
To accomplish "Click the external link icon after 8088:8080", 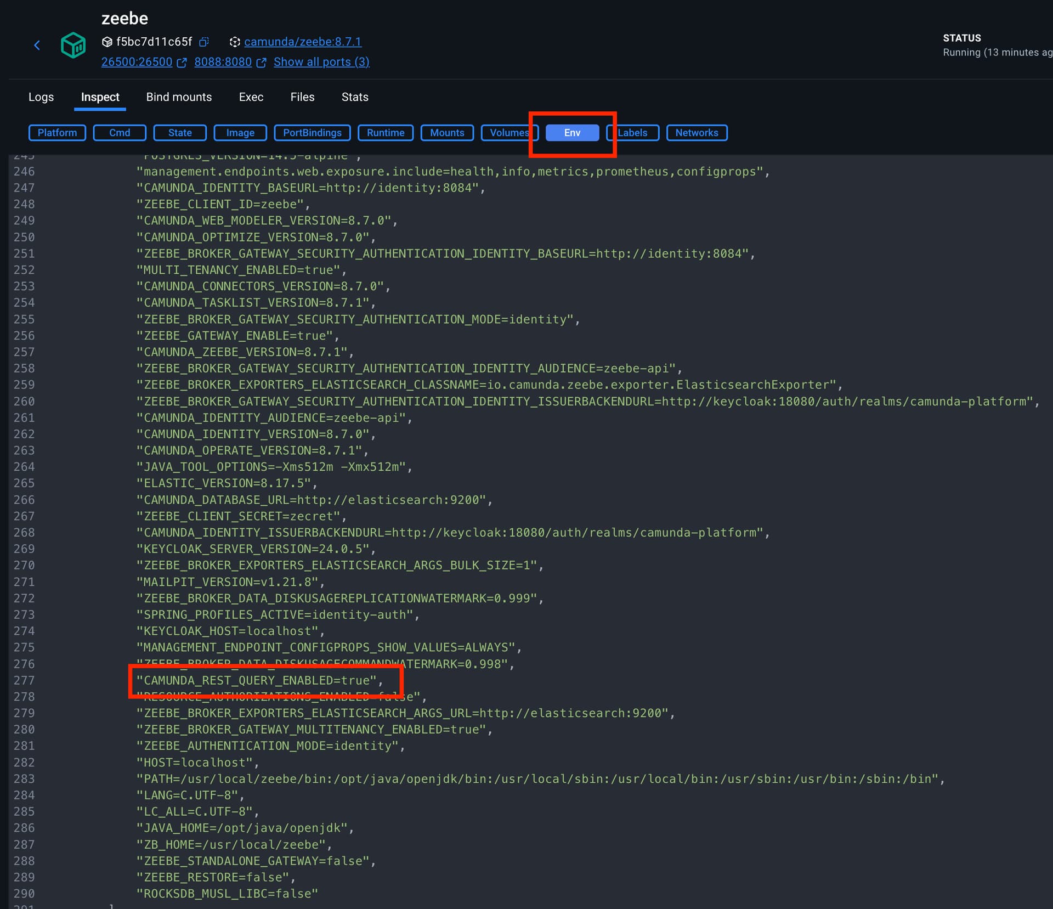I will pyautogui.click(x=262, y=63).
